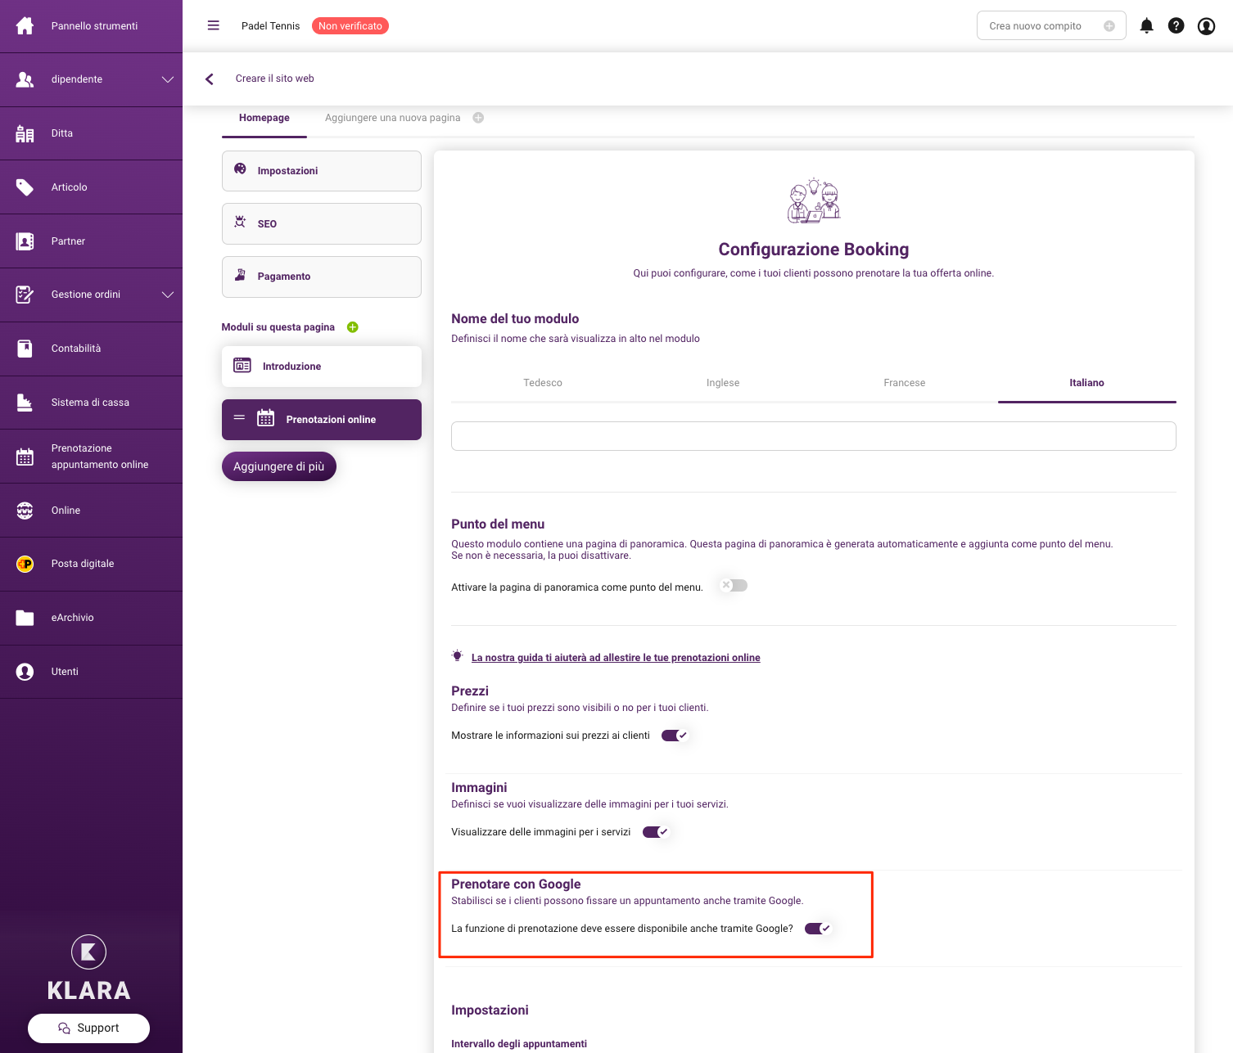Open the user profile icon
The width and height of the screenshot is (1233, 1053).
point(1206,26)
